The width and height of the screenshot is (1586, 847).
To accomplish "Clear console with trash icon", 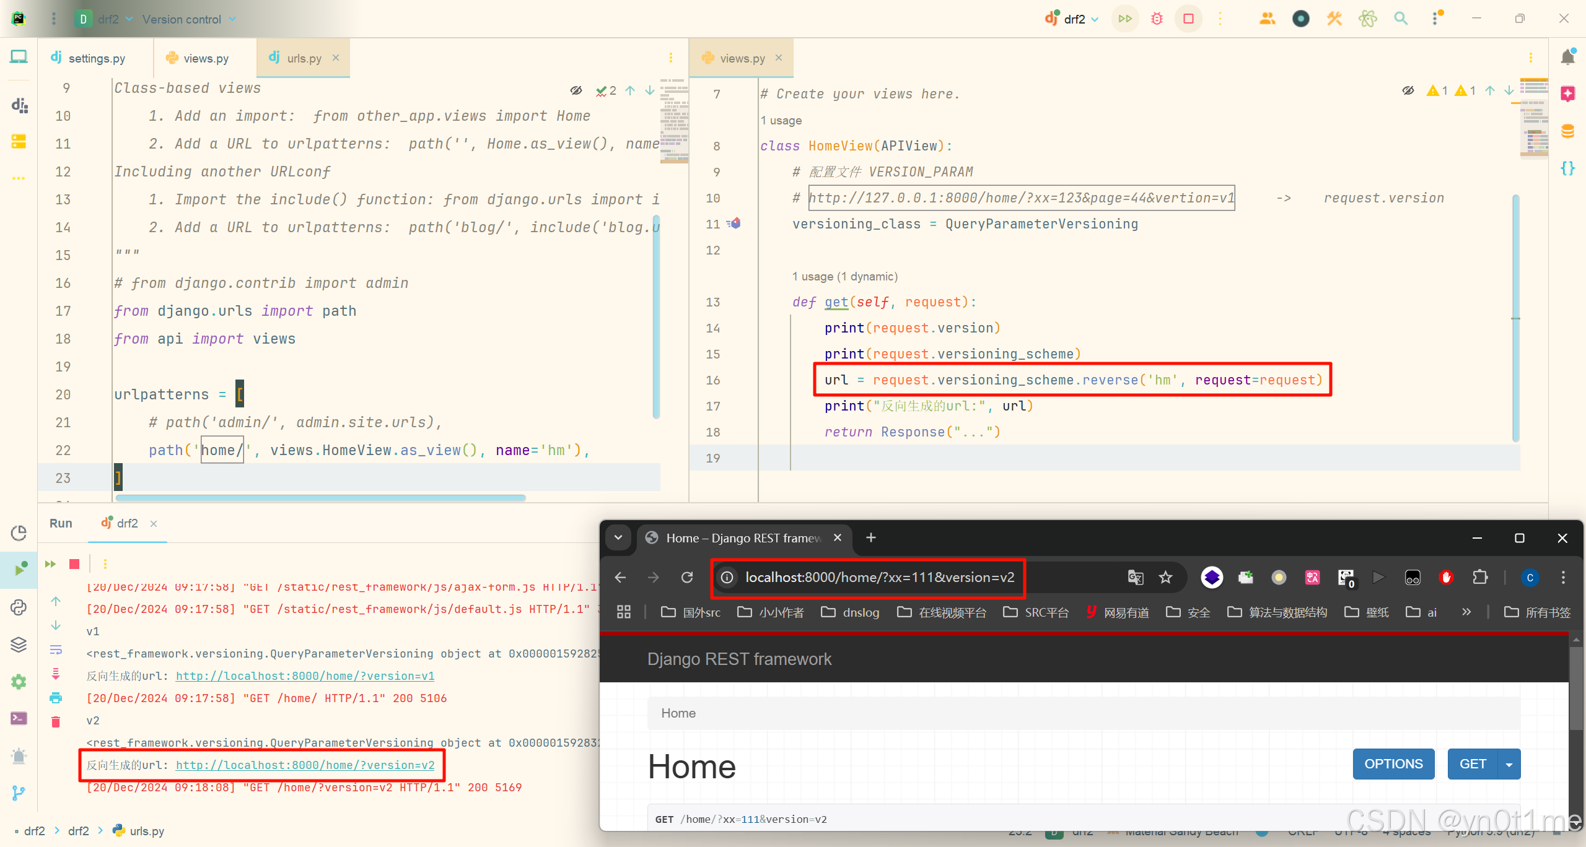I will pos(56,721).
